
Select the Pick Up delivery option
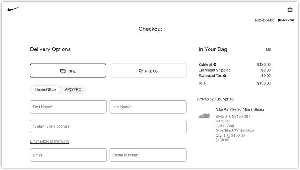click(x=148, y=71)
